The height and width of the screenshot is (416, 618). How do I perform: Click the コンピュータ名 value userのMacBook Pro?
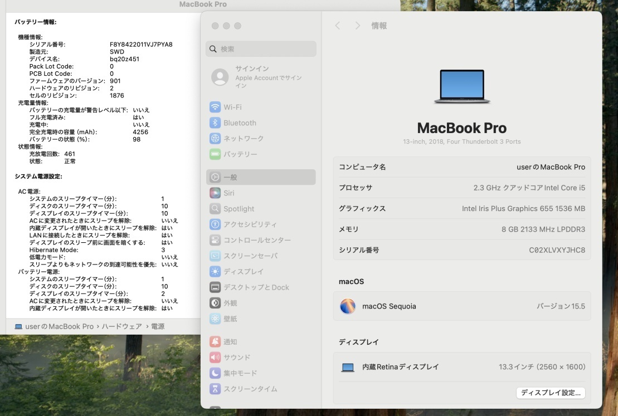click(x=551, y=167)
